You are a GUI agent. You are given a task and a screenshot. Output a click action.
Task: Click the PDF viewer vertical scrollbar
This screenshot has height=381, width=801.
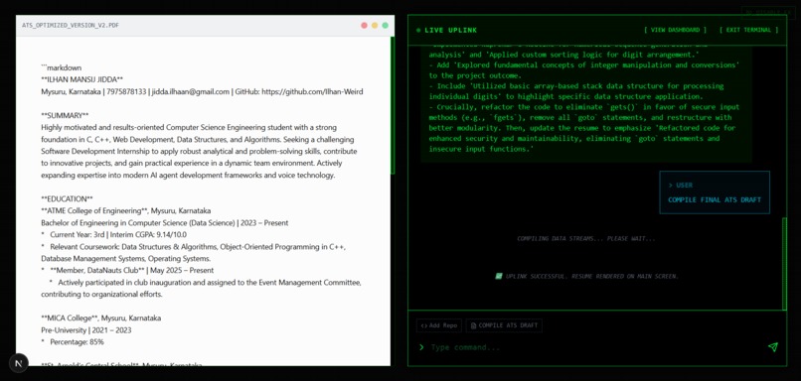click(x=393, y=105)
